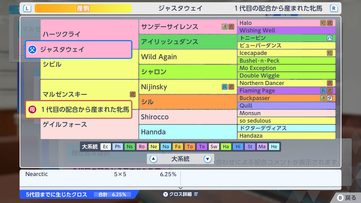Click the シャロン pedigree cell
The width and height of the screenshot is (361, 203).
pos(188,72)
